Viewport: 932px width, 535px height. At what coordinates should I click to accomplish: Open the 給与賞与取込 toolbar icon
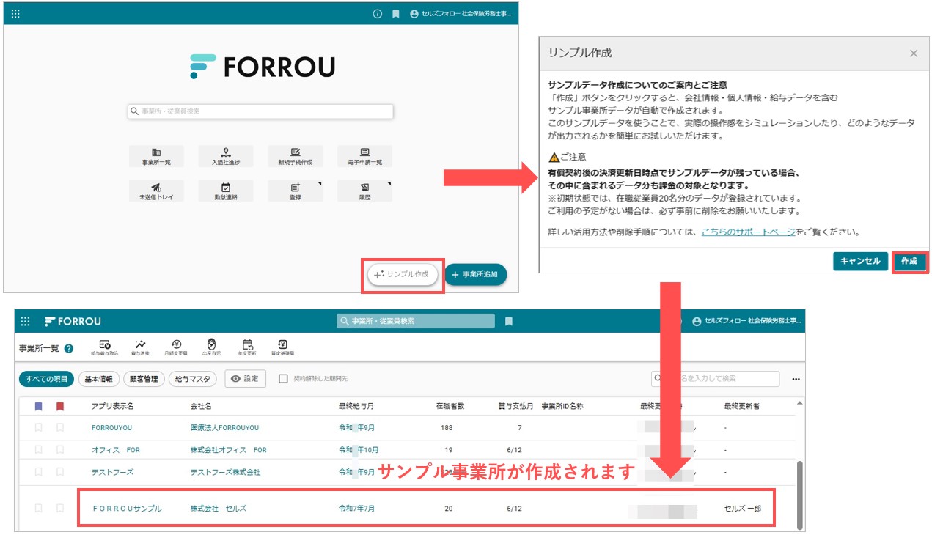click(105, 347)
